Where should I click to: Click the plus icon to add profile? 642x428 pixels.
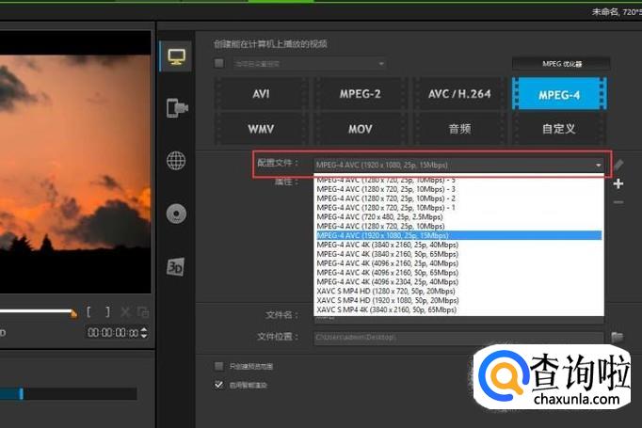618,183
